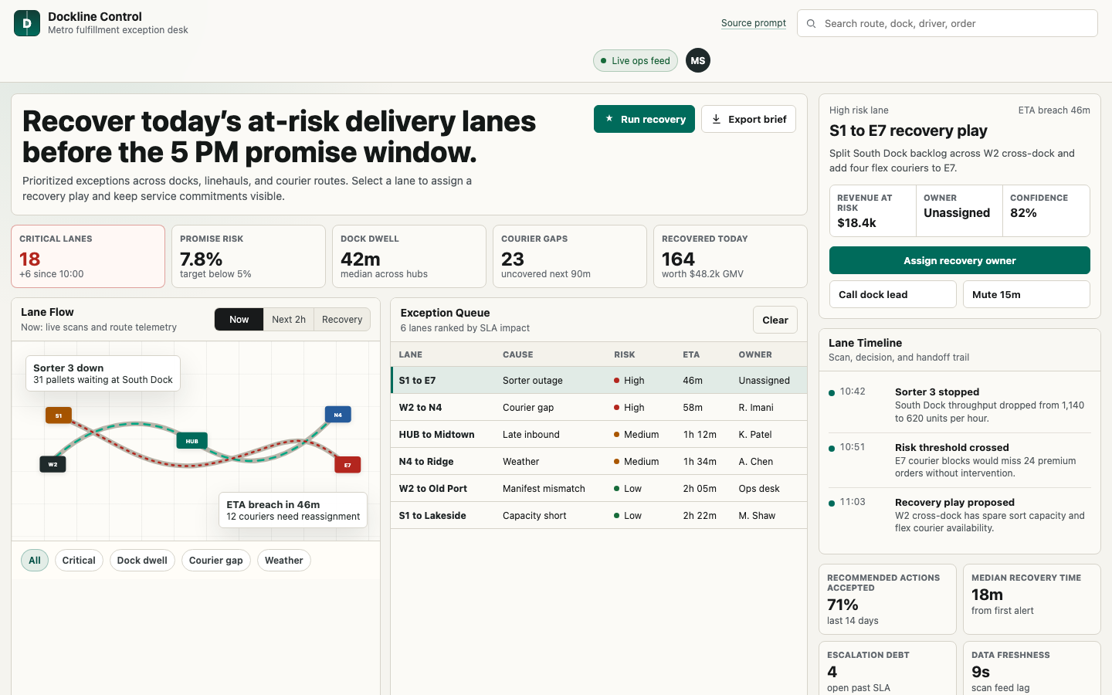Click Assign recovery owner button

960,260
